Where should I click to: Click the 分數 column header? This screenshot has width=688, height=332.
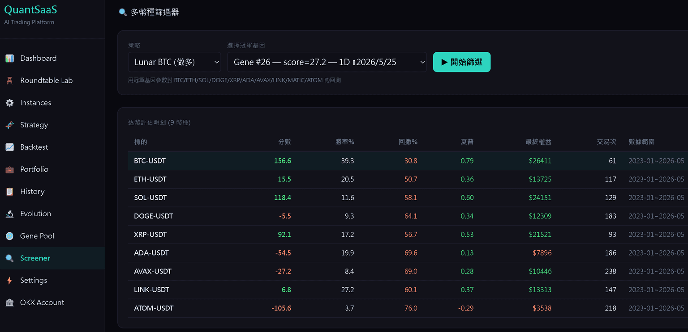(284, 142)
